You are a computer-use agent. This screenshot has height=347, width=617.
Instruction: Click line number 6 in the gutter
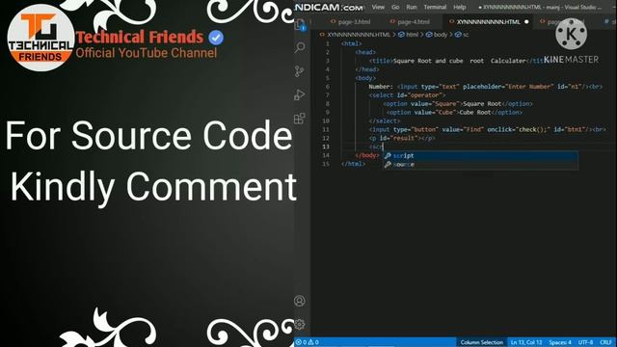[328, 87]
